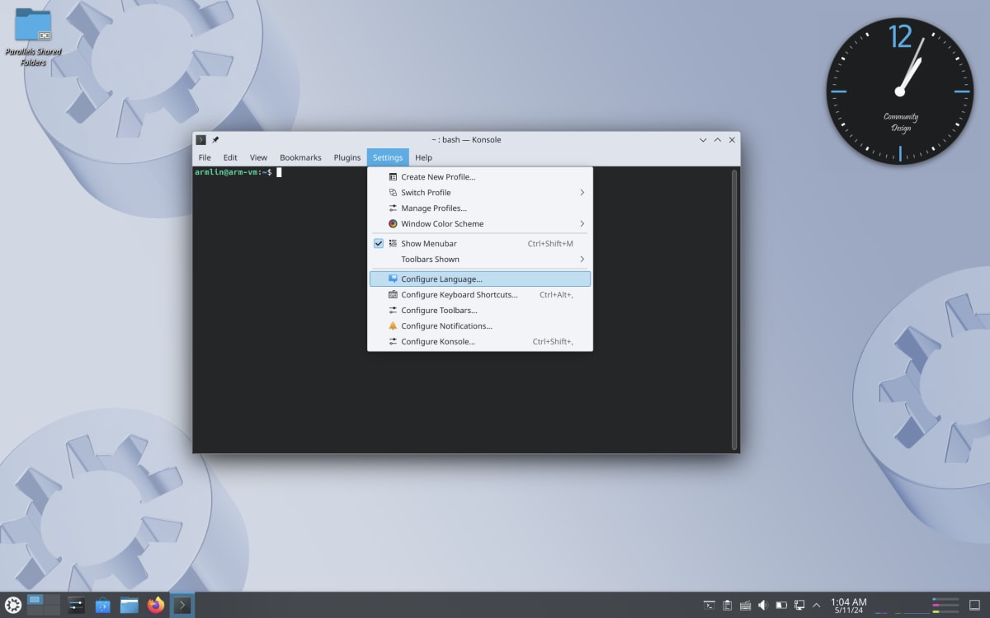Open Create New Profile from Settings menu
Image resolution: width=990 pixels, height=618 pixels.
point(480,177)
